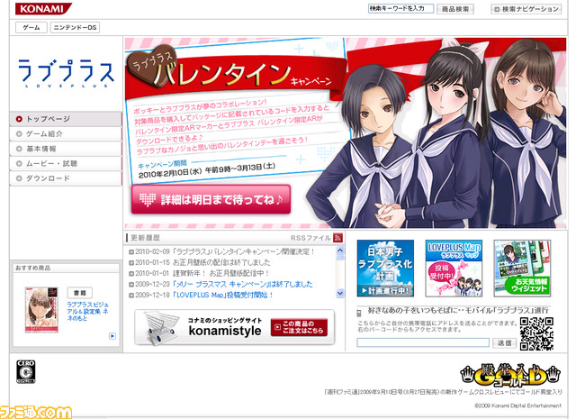Click the shopping cart icon in konamistyle banner
Screen dimensions: 576x419
(161, 328)
